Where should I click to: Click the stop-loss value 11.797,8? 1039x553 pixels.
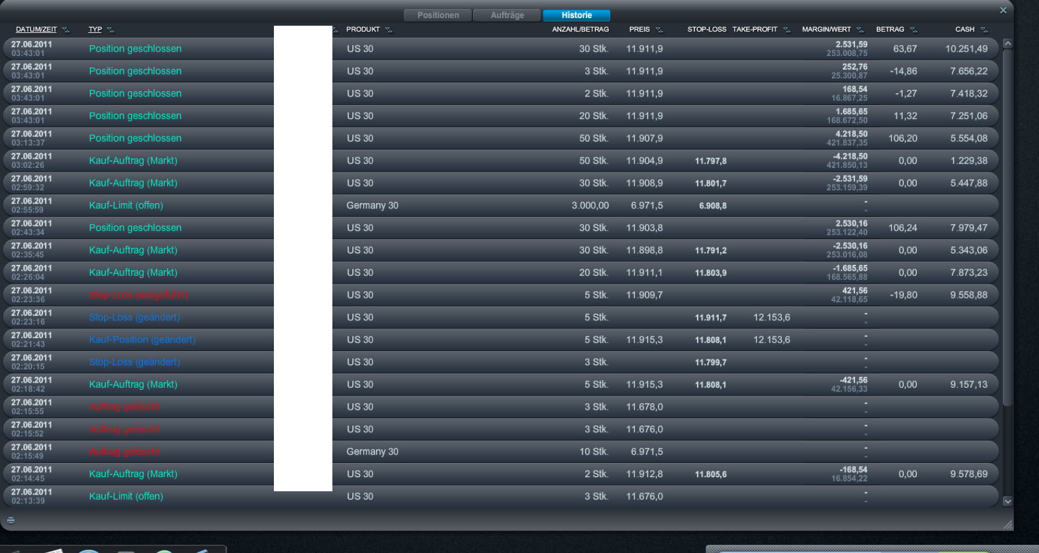pyautogui.click(x=710, y=161)
